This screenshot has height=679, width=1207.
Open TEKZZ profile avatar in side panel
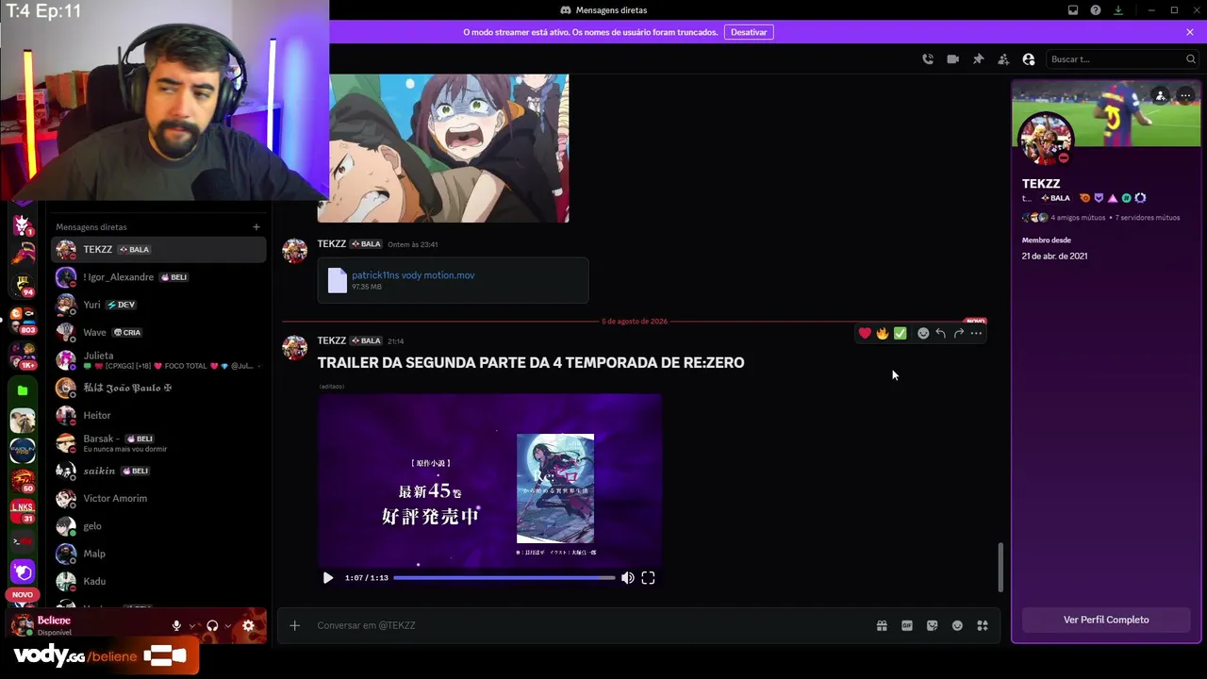click(x=1046, y=140)
